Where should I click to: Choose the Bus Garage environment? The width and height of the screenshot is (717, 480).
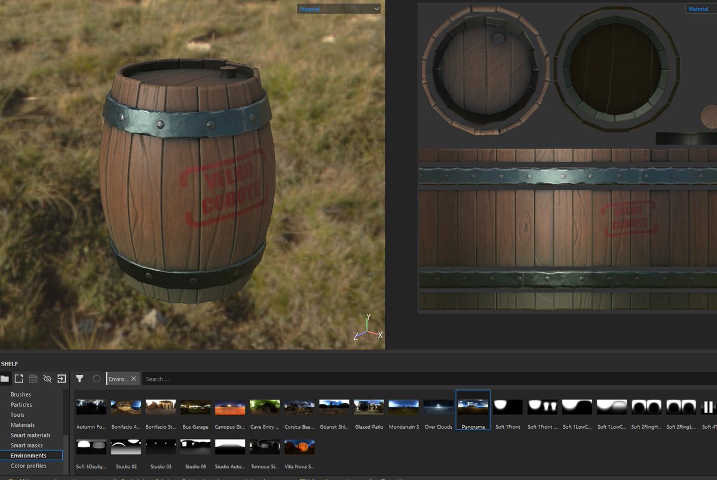195,407
